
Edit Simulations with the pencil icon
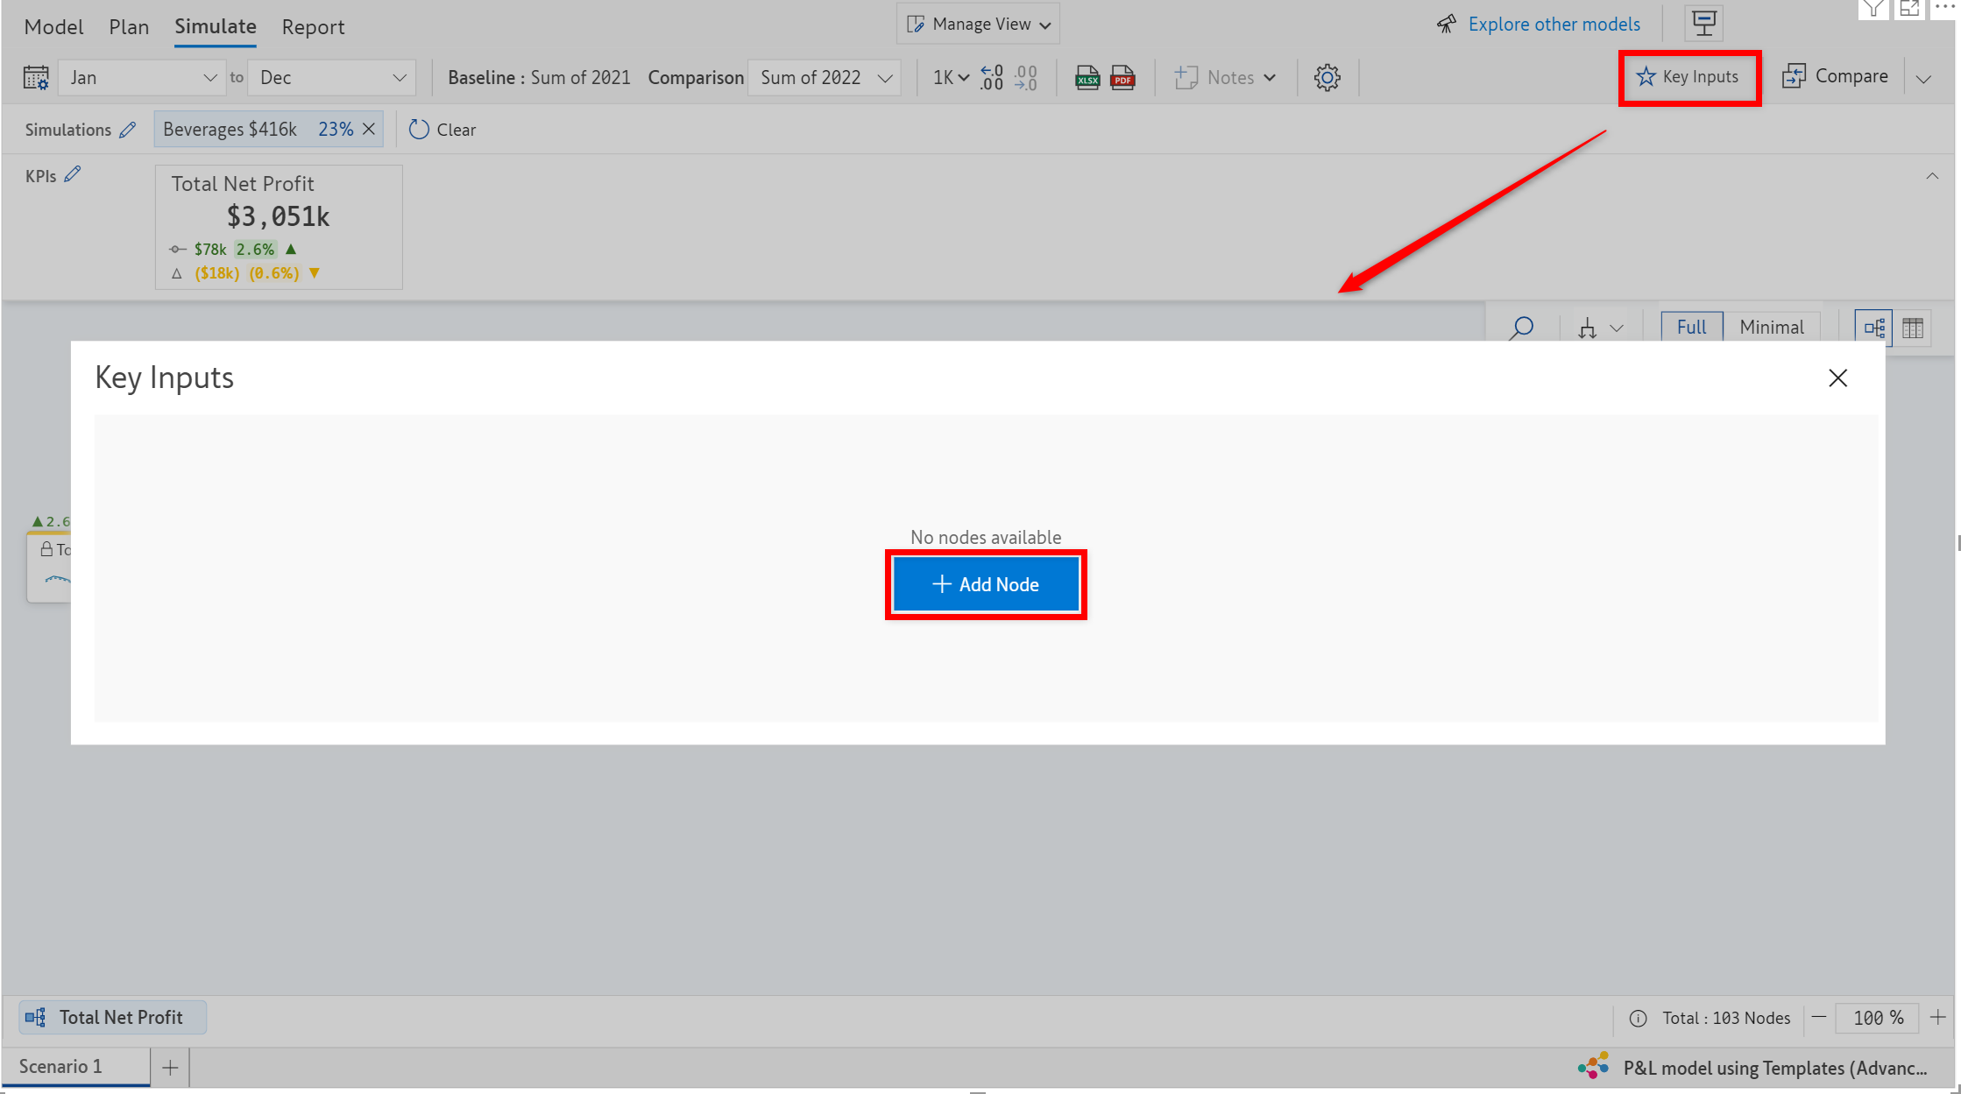128,130
